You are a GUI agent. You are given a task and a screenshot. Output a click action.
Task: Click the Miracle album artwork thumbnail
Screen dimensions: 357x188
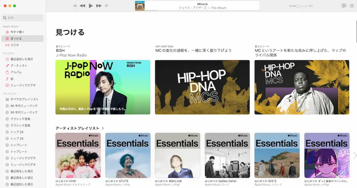click(x=140, y=6)
